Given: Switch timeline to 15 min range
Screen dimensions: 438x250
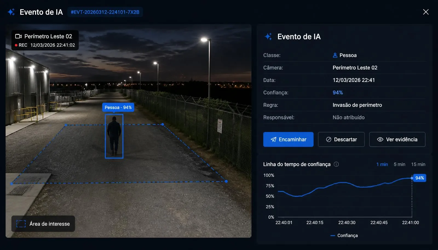Looking at the screenshot, I should point(418,164).
